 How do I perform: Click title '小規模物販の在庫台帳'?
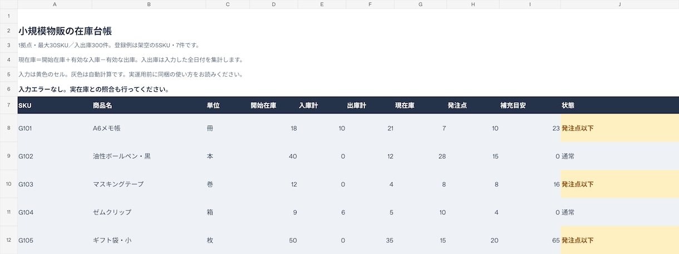click(65, 31)
